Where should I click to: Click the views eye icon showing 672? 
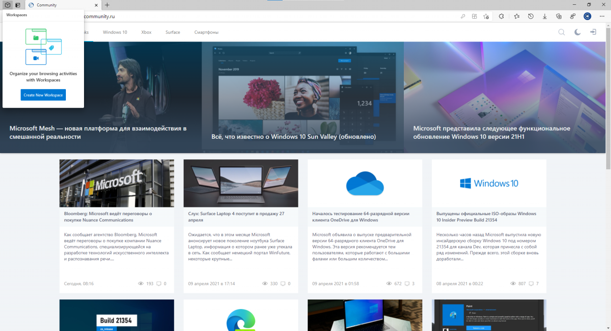pyautogui.click(x=389, y=284)
